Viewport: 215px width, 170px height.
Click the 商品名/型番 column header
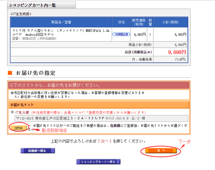point(61,22)
